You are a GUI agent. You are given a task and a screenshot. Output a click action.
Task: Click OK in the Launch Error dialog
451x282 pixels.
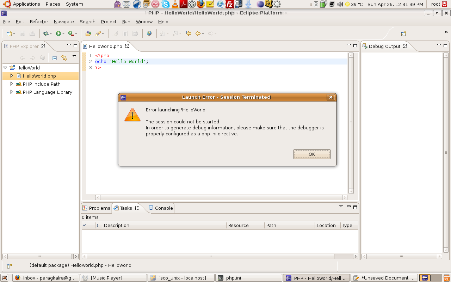[x=312, y=154]
